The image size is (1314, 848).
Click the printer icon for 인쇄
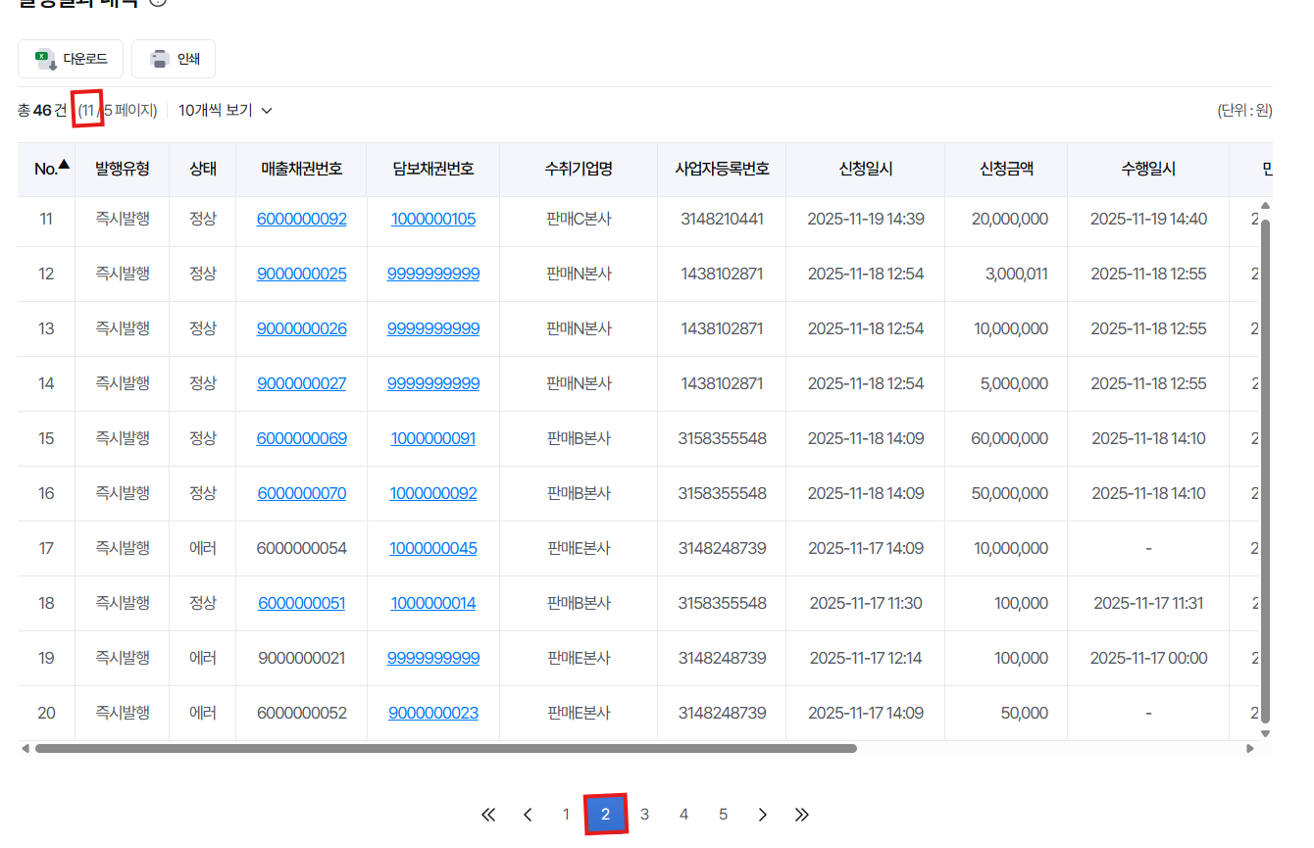(159, 59)
